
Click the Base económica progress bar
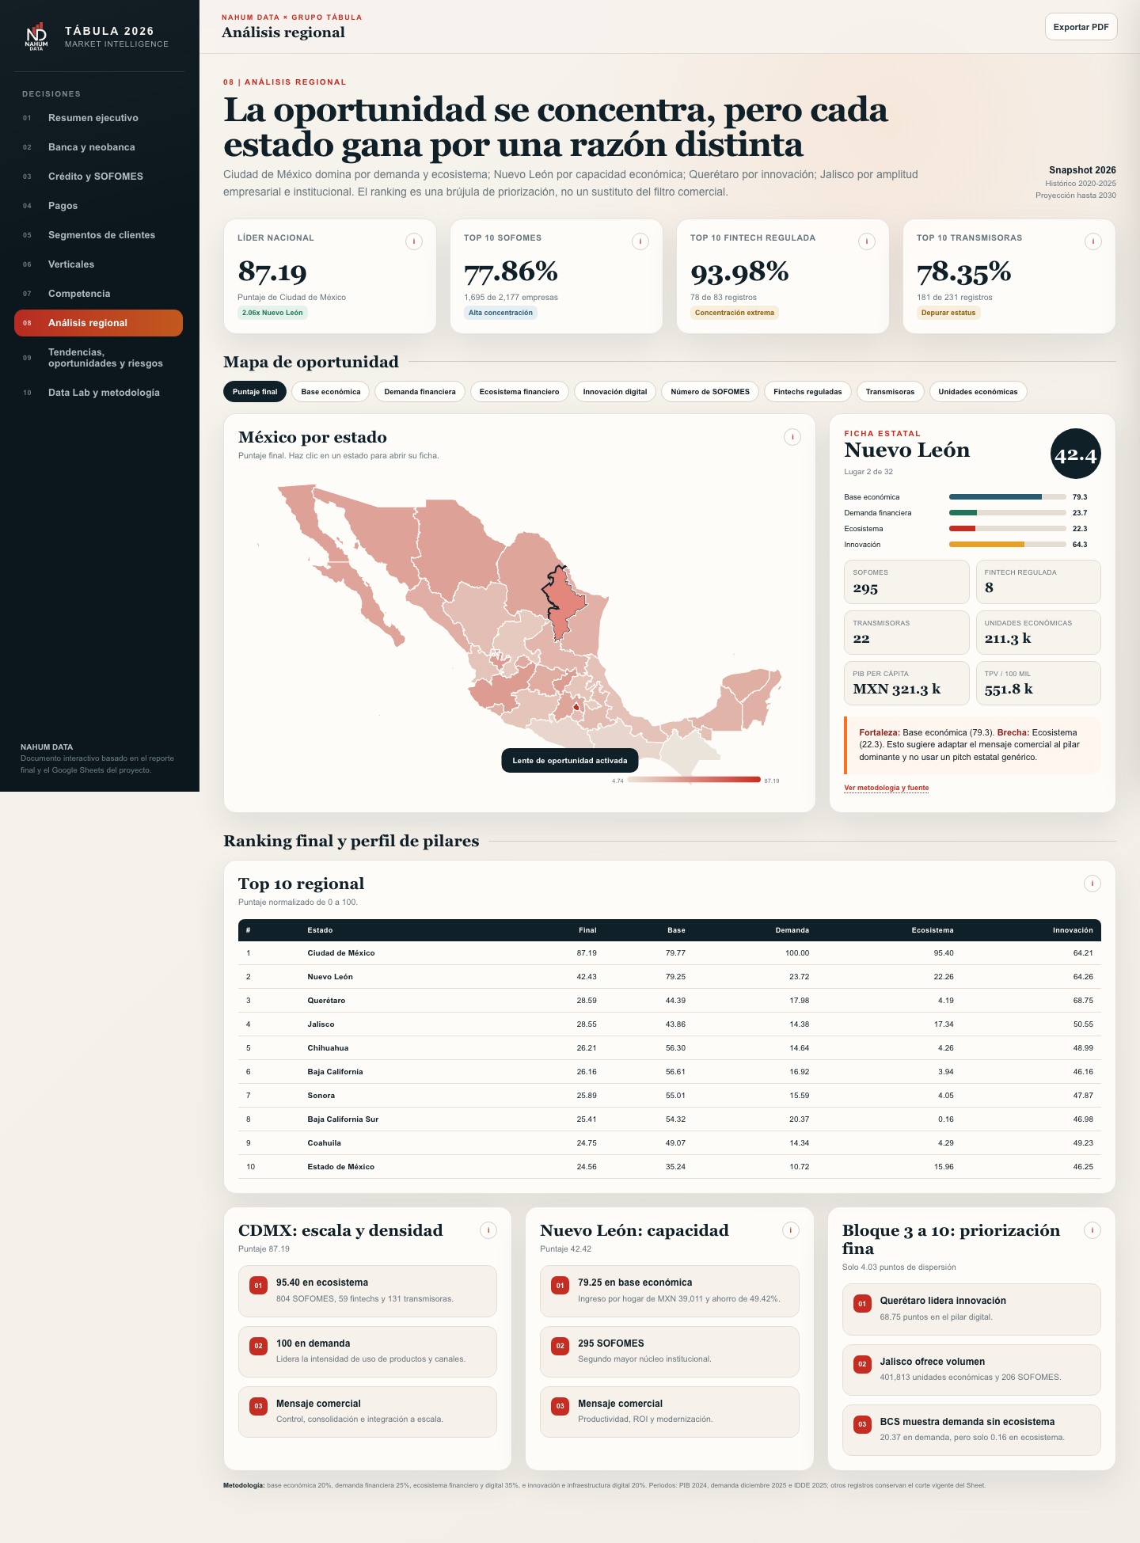[x=1008, y=497]
